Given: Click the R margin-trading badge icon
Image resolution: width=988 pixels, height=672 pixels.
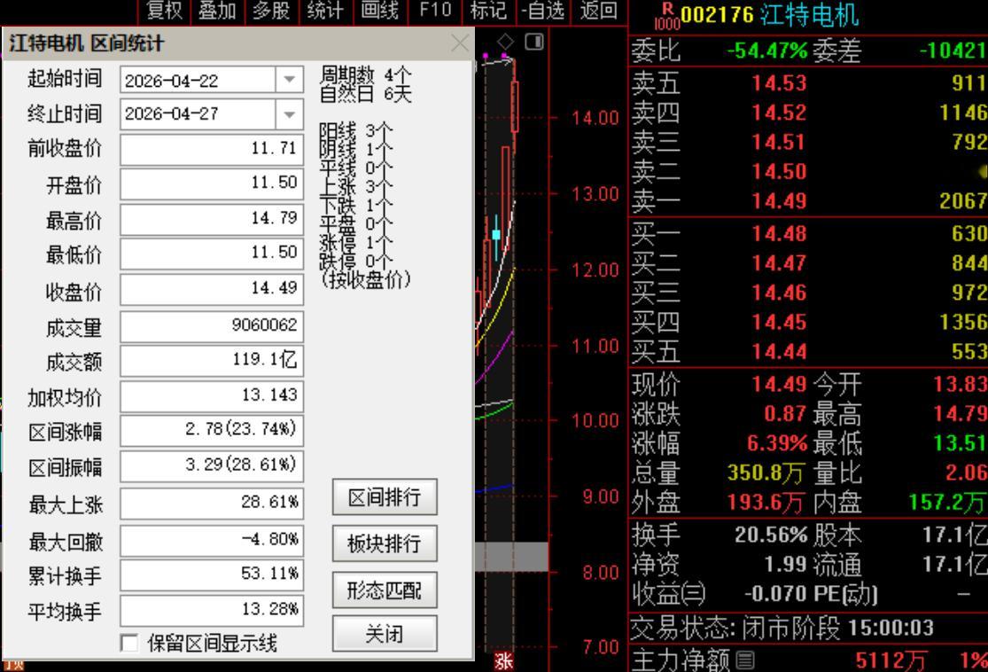Looking at the screenshot, I should coord(666,16).
